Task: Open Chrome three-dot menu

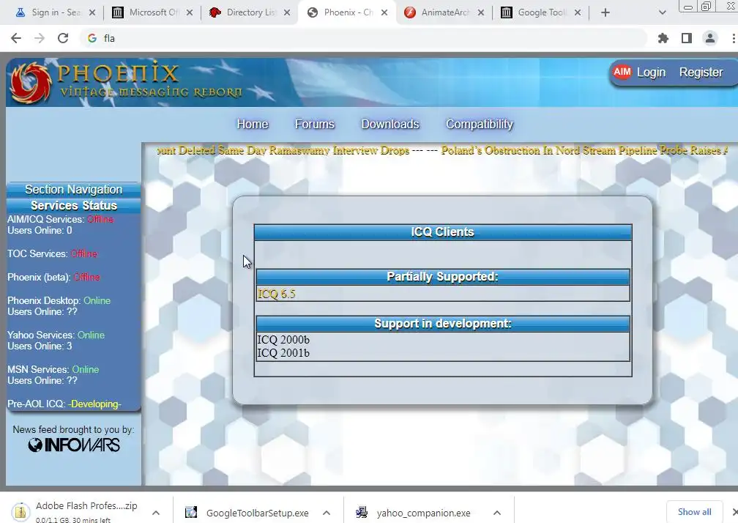Action: coord(734,38)
